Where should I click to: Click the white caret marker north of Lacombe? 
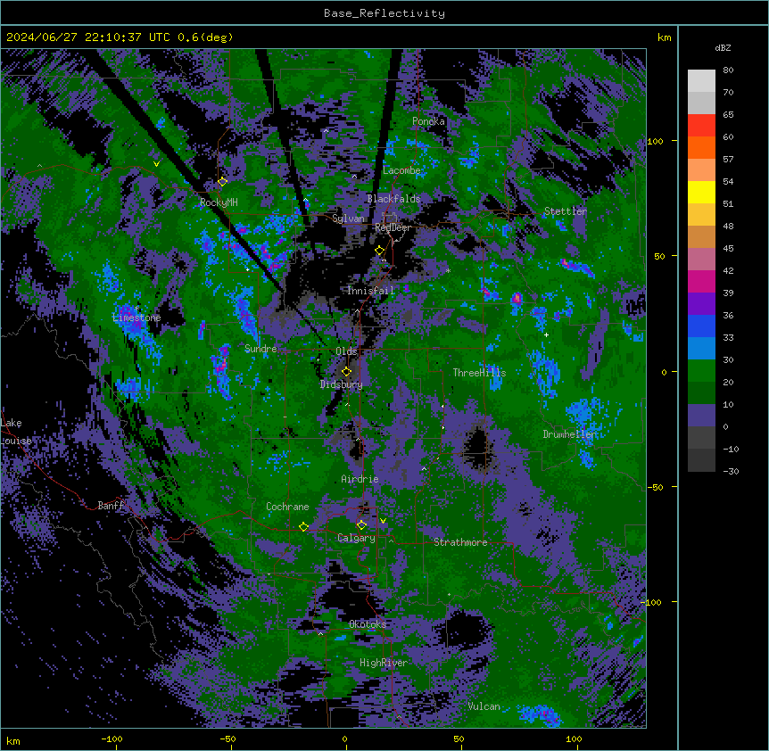[x=354, y=176]
